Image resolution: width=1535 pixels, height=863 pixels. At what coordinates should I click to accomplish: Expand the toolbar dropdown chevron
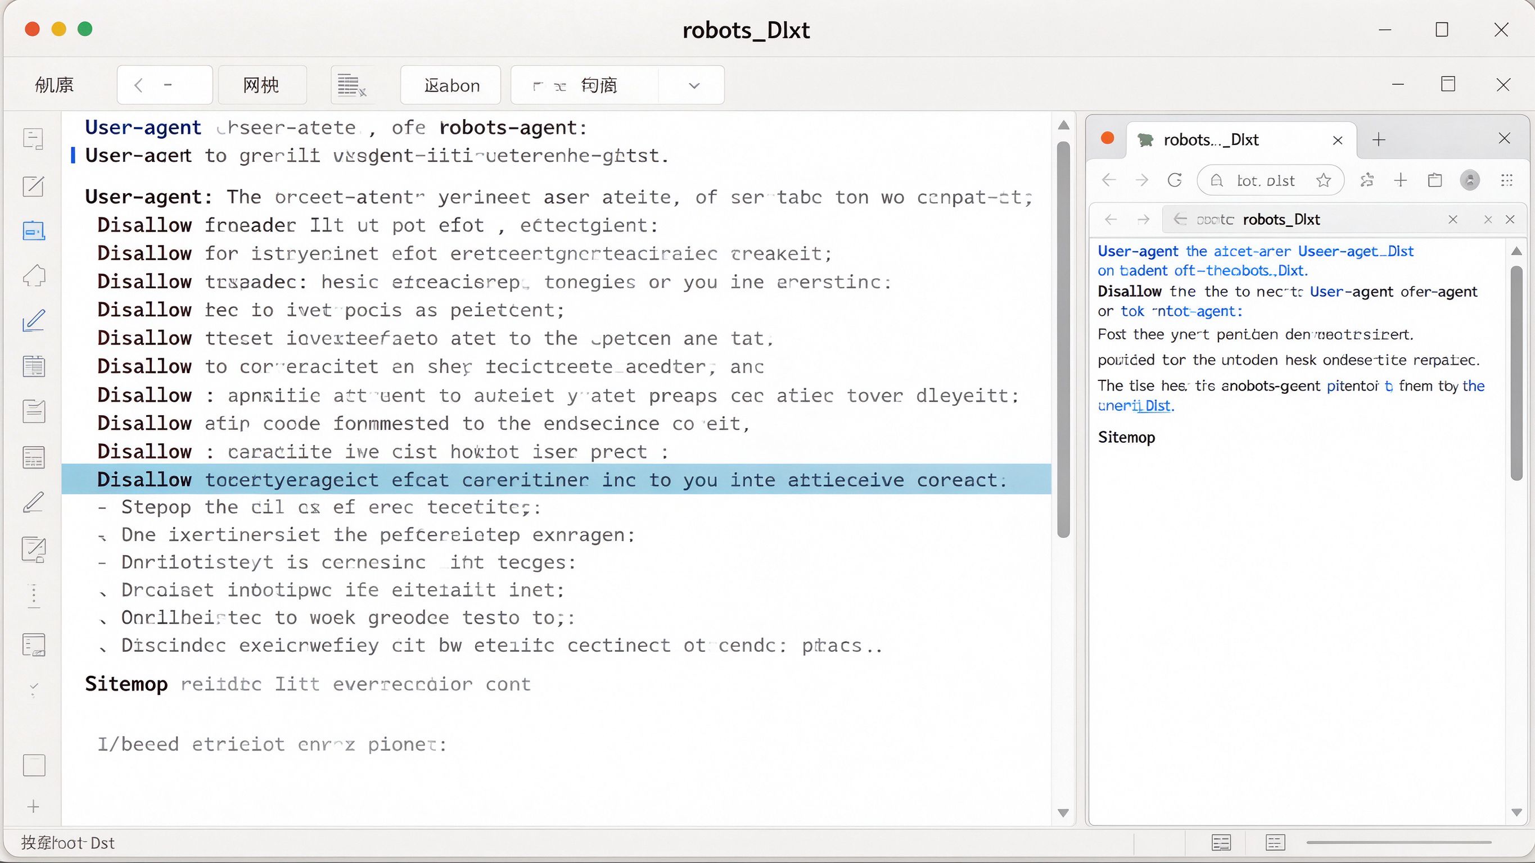[694, 86]
